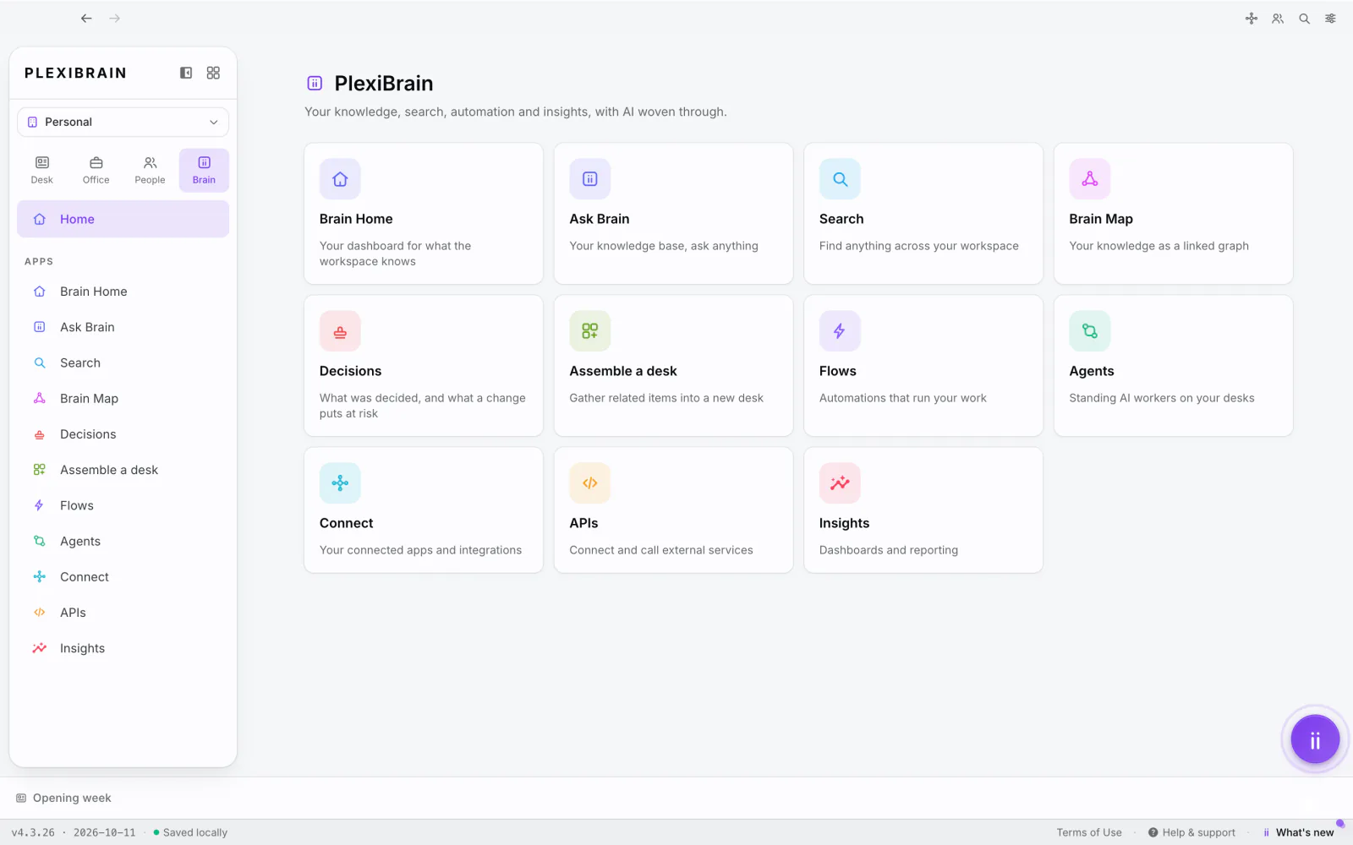Click 'Connect and call external services' text

661,550
